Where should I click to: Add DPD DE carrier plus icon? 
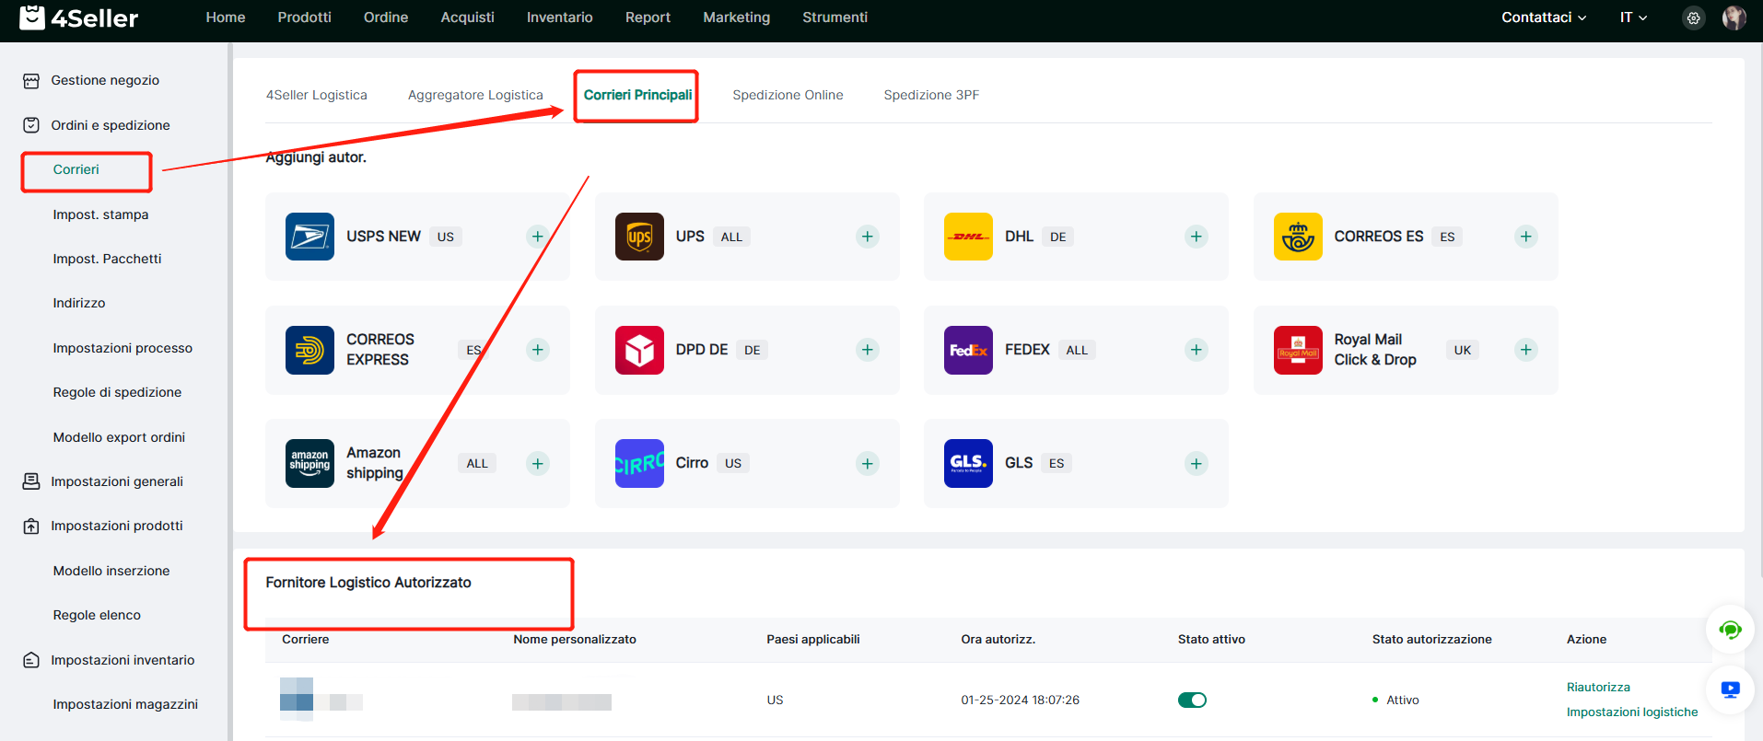pyautogui.click(x=867, y=350)
